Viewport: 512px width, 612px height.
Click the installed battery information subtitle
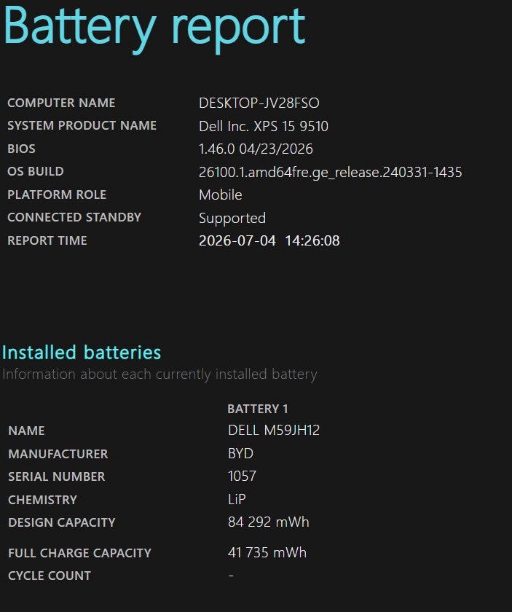[159, 374]
